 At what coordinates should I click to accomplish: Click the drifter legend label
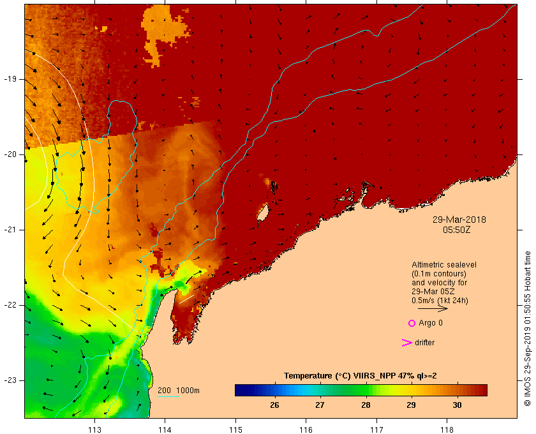coord(424,343)
